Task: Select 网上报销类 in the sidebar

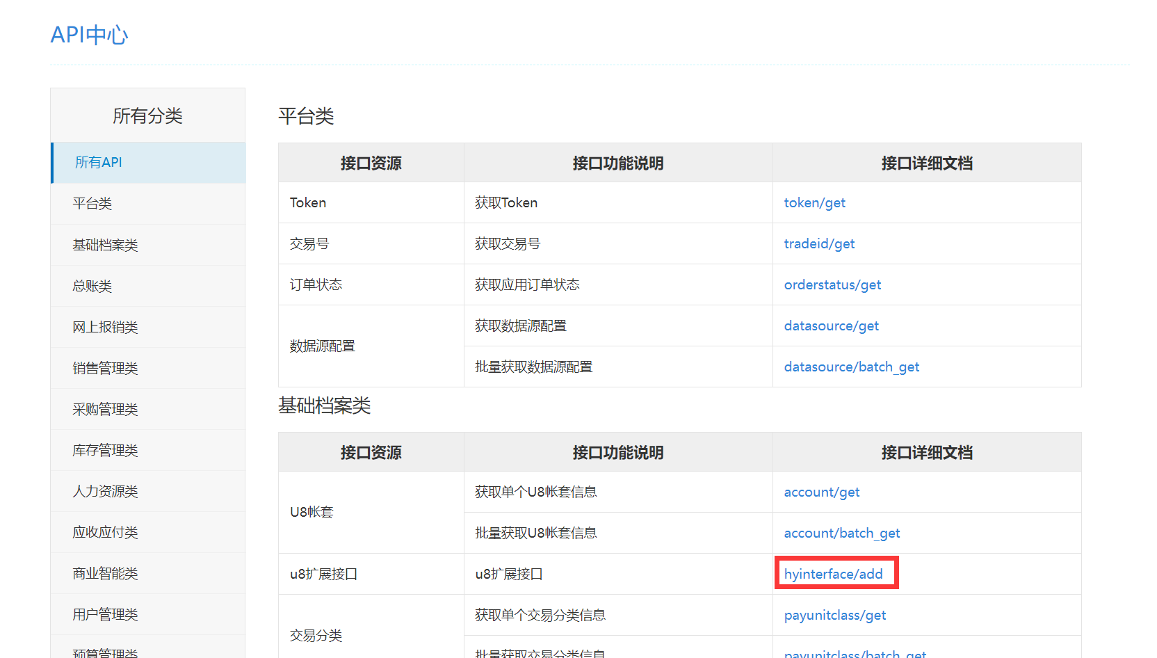Action: point(105,327)
